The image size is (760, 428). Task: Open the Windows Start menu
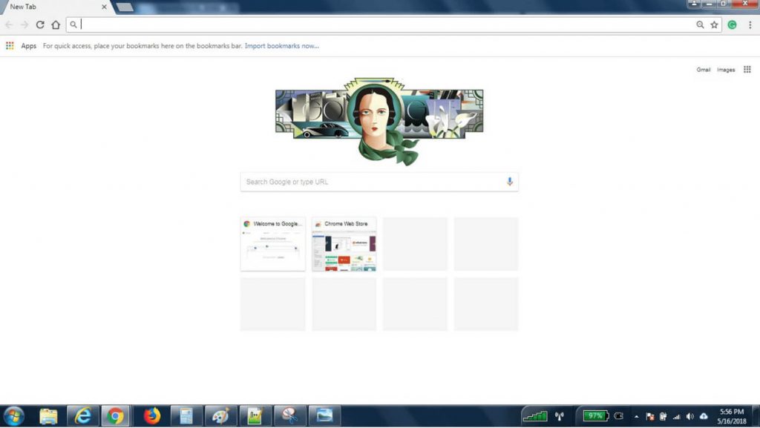click(x=13, y=416)
